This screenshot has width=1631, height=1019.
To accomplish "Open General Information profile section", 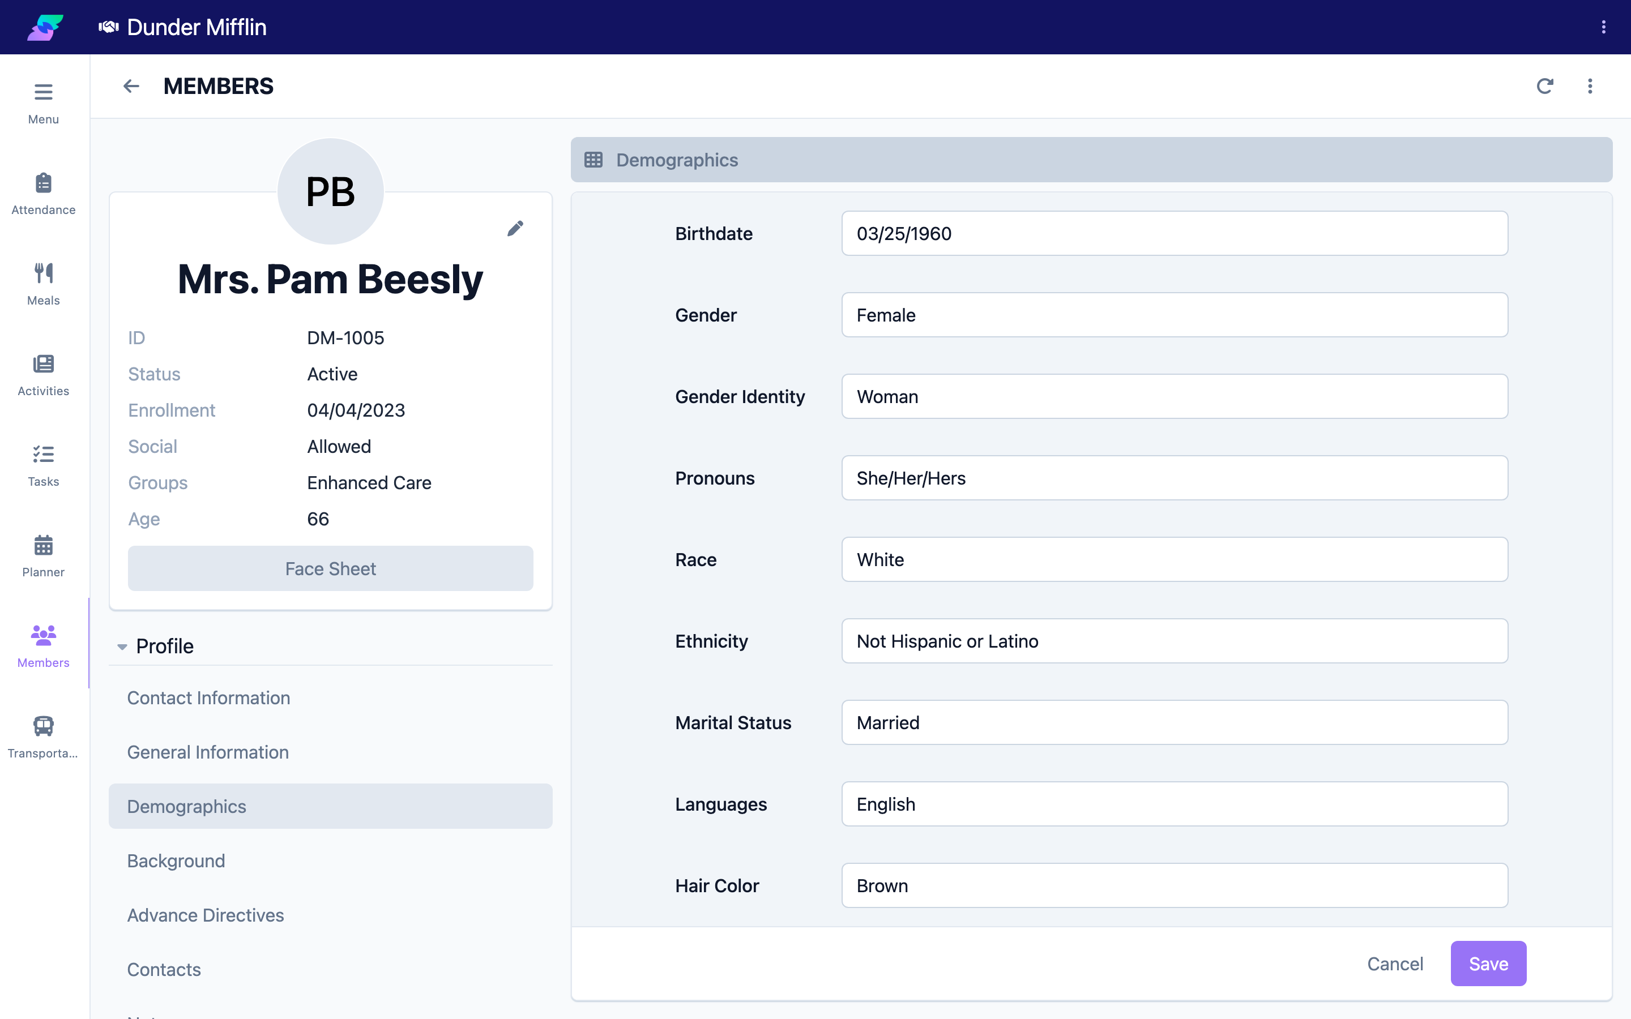I will 330,752.
